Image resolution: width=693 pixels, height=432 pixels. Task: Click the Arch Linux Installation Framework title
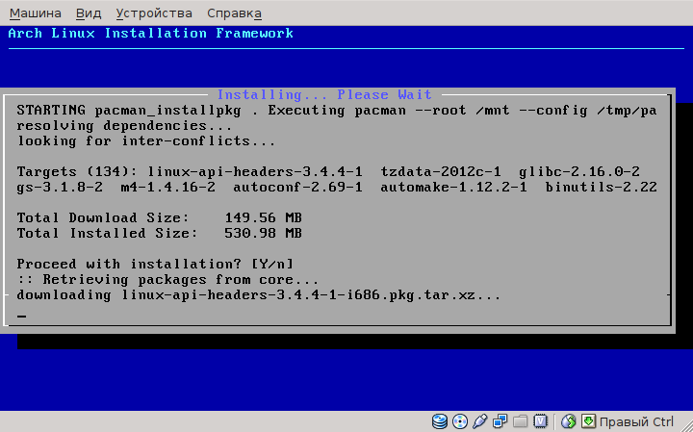[x=151, y=33]
